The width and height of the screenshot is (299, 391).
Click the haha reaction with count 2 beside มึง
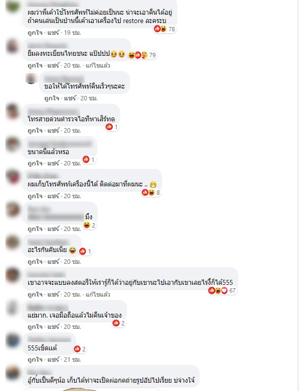click(89, 225)
